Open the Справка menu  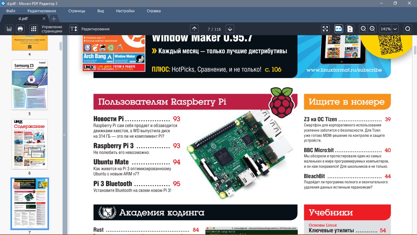coord(154,11)
